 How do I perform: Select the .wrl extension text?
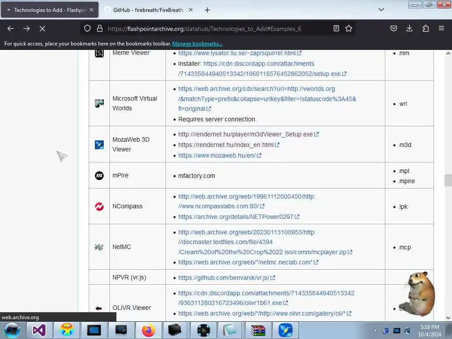tap(402, 104)
